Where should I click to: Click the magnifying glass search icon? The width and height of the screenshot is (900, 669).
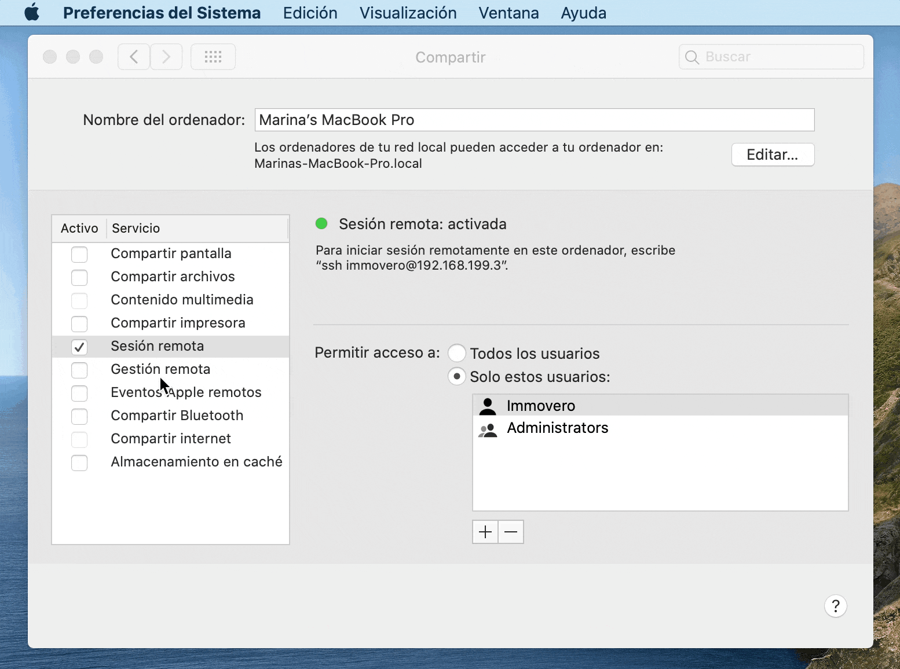(x=692, y=57)
